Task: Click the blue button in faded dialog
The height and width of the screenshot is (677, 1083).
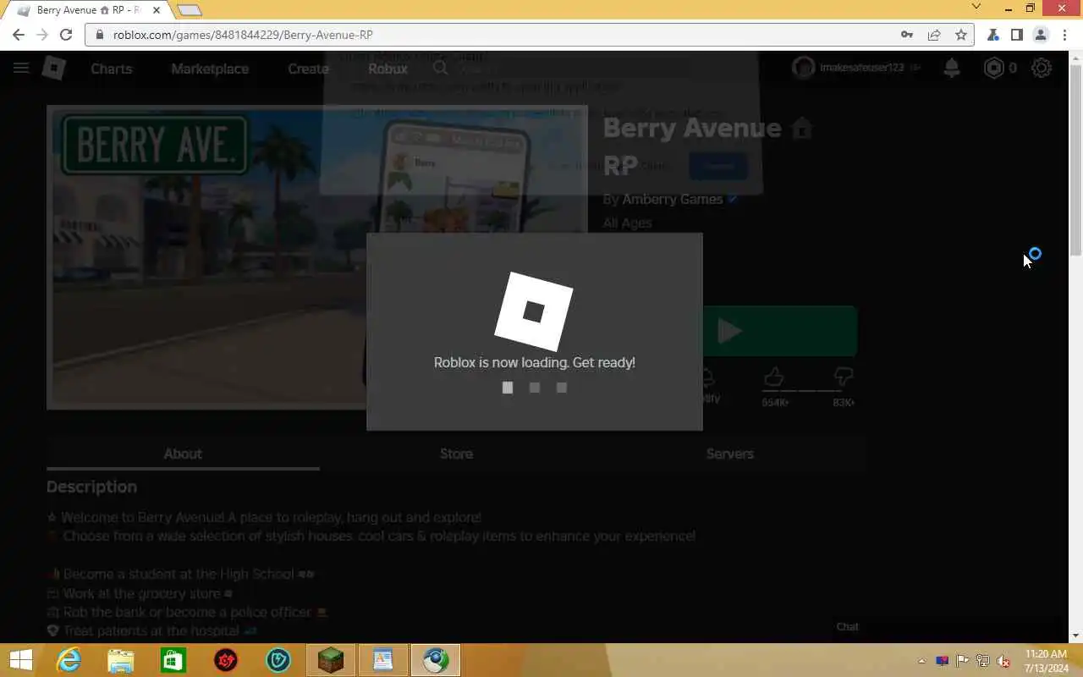Action: click(x=718, y=166)
